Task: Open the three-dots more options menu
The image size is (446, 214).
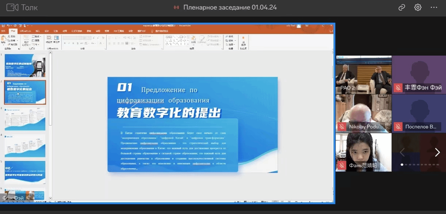Action: (434, 7)
